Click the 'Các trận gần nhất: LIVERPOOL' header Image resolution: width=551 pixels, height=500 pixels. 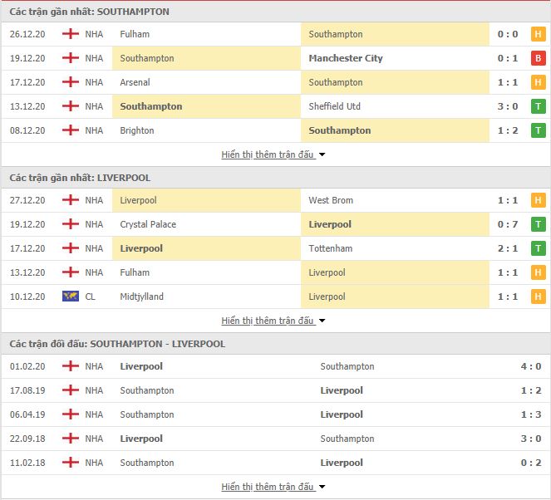(81, 178)
